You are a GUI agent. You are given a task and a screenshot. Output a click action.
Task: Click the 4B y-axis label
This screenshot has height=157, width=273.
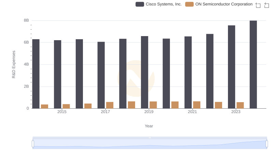26,64
